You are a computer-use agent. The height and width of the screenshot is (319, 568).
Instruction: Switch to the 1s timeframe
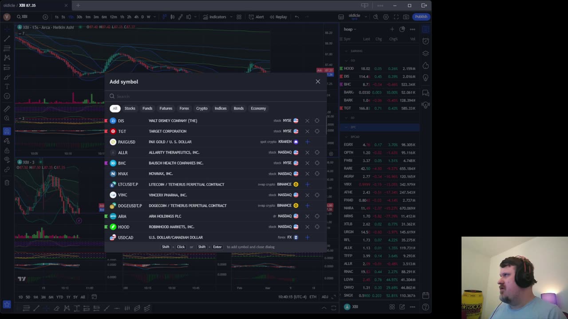[56, 17]
